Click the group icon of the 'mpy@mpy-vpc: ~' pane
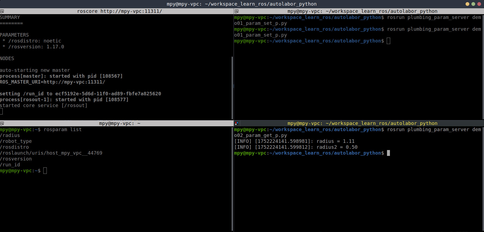The height and width of the screenshot is (232, 484). point(2,123)
